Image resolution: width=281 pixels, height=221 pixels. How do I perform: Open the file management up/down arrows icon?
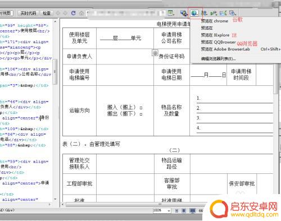204,13
